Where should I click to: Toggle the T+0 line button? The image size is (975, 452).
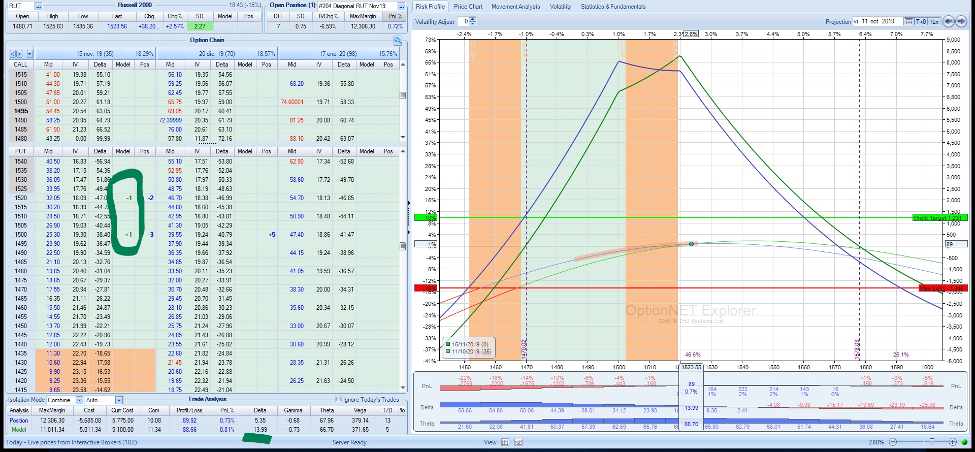point(921,21)
